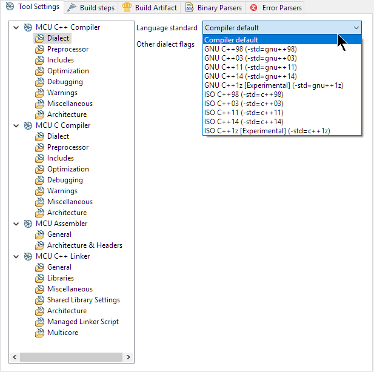Click the Shared Library Settings folder icon

click(x=39, y=300)
